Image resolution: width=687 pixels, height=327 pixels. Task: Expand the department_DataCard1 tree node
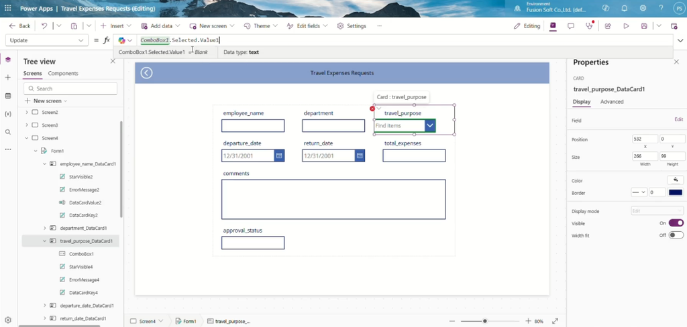pyautogui.click(x=45, y=228)
